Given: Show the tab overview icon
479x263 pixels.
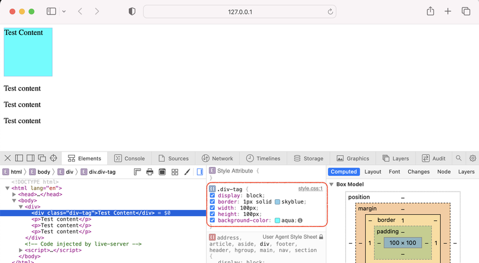Looking at the screenshot, I should point(466,12).
